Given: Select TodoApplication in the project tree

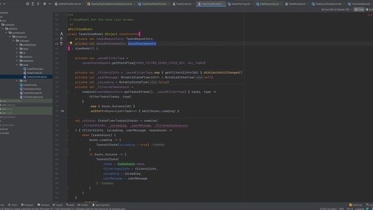Looking at the screenshot, I should tap(30, 89).
